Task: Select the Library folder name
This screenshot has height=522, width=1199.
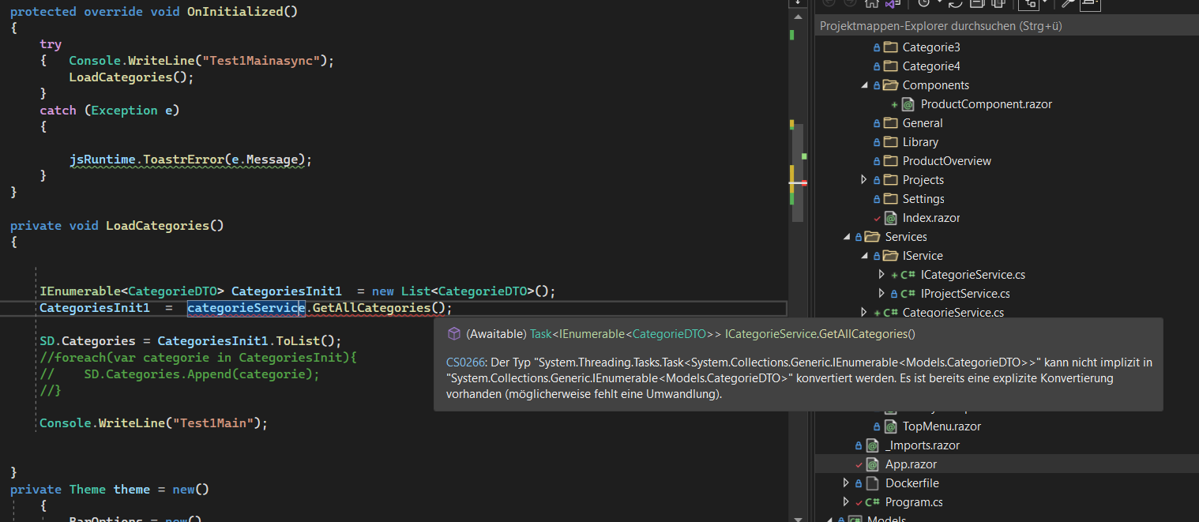Action: (920, 142)
